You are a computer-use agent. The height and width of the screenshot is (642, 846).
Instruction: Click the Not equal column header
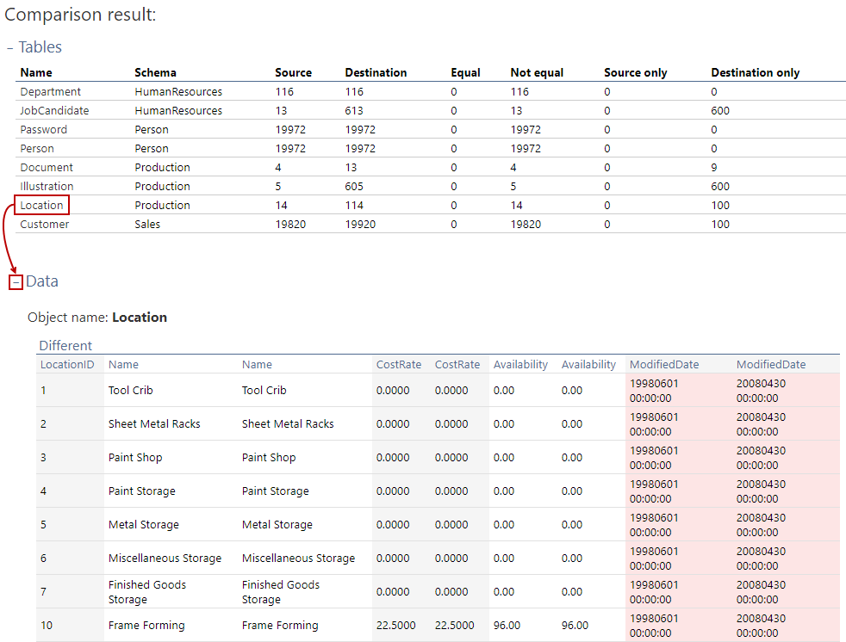[536, 73]
